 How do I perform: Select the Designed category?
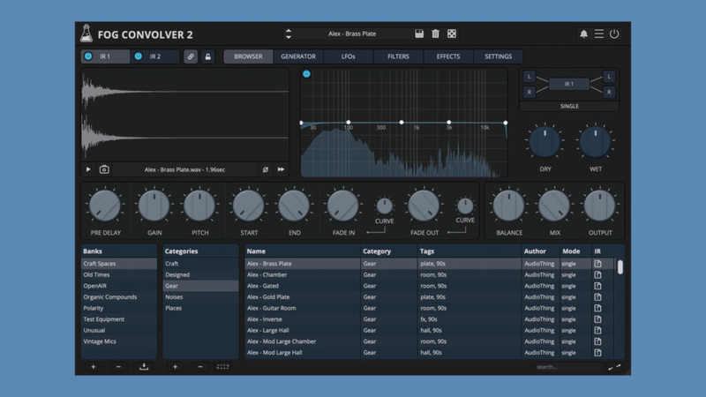200,274
